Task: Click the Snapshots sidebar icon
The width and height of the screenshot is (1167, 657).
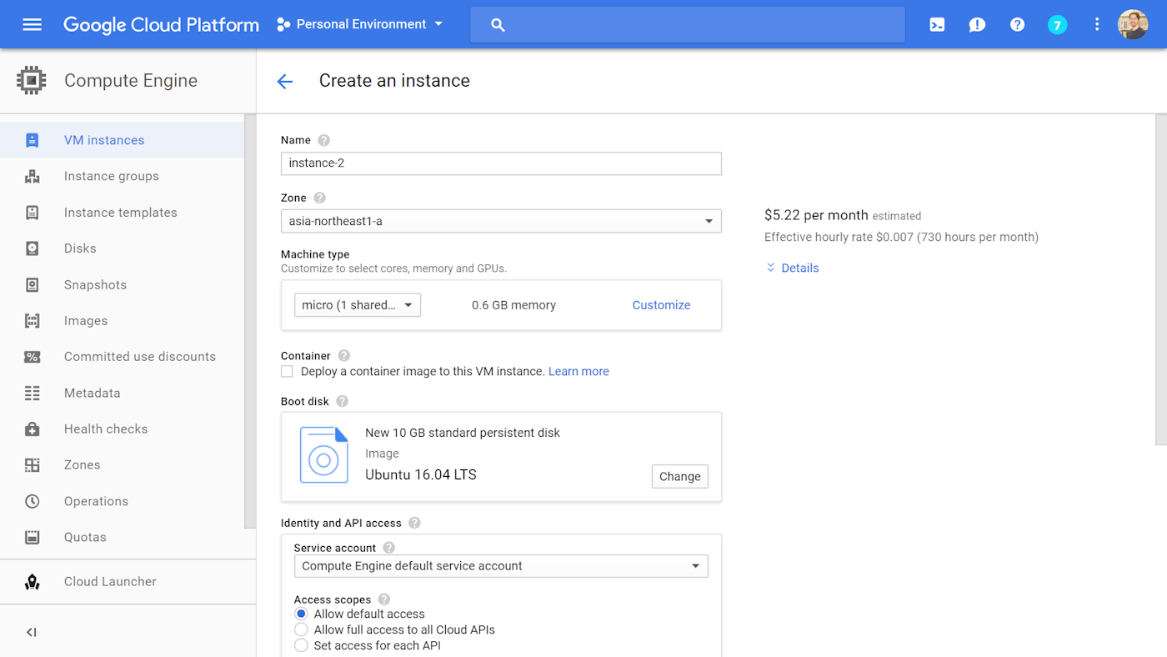Action: pos(32,284)
